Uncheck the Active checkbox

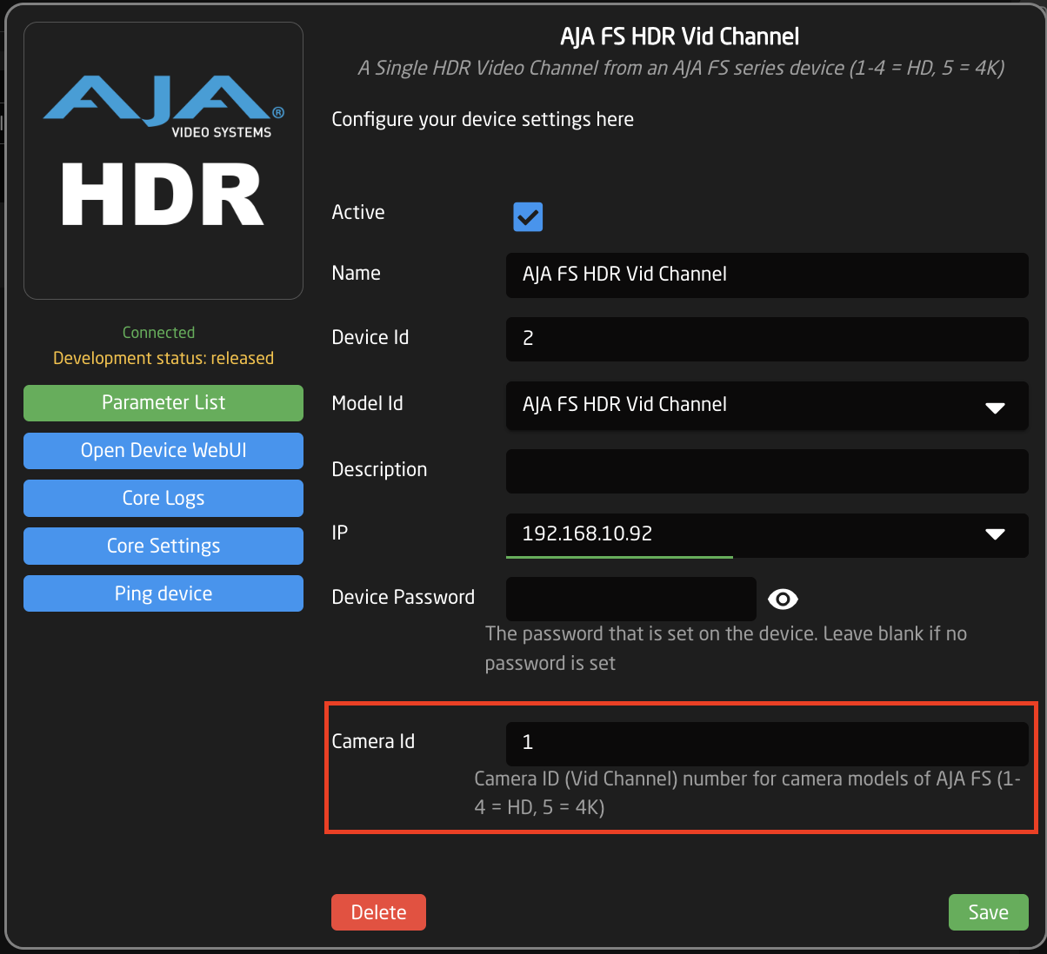pos(528,216)
